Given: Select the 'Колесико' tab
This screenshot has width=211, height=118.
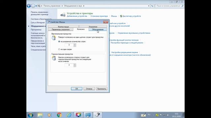Looking at the screenshot, I should point(81,29).
